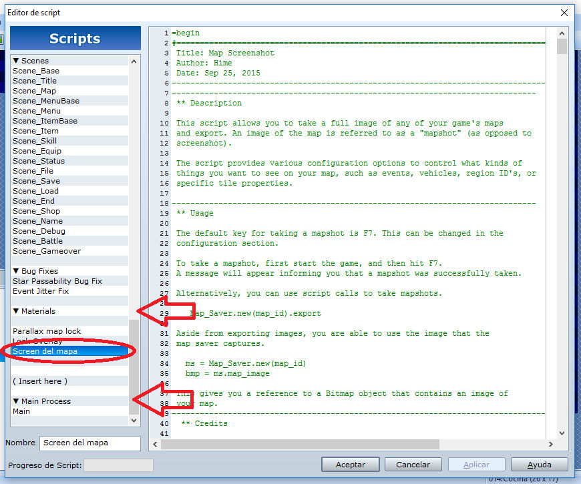Click code editor scroll-down arrow

tap(562, 433)
